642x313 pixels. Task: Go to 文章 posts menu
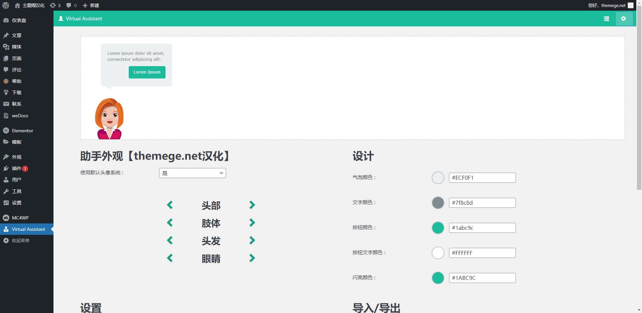coord(27,35)
